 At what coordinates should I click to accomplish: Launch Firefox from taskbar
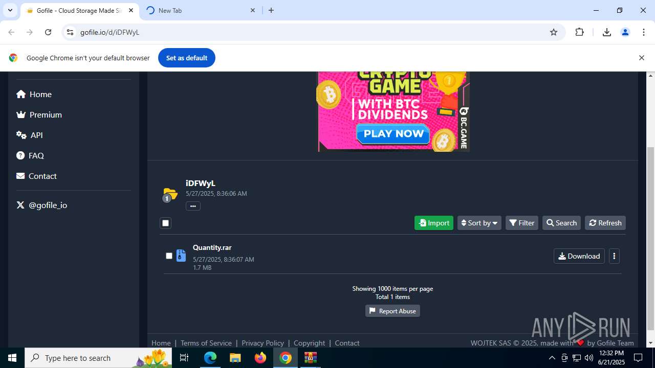point(260,358)
